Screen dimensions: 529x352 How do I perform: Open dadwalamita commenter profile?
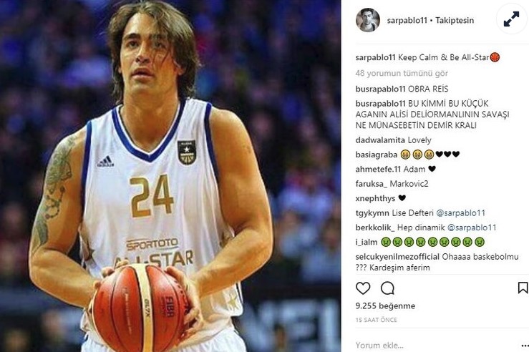pyautogui.click(x=380, y=140)
